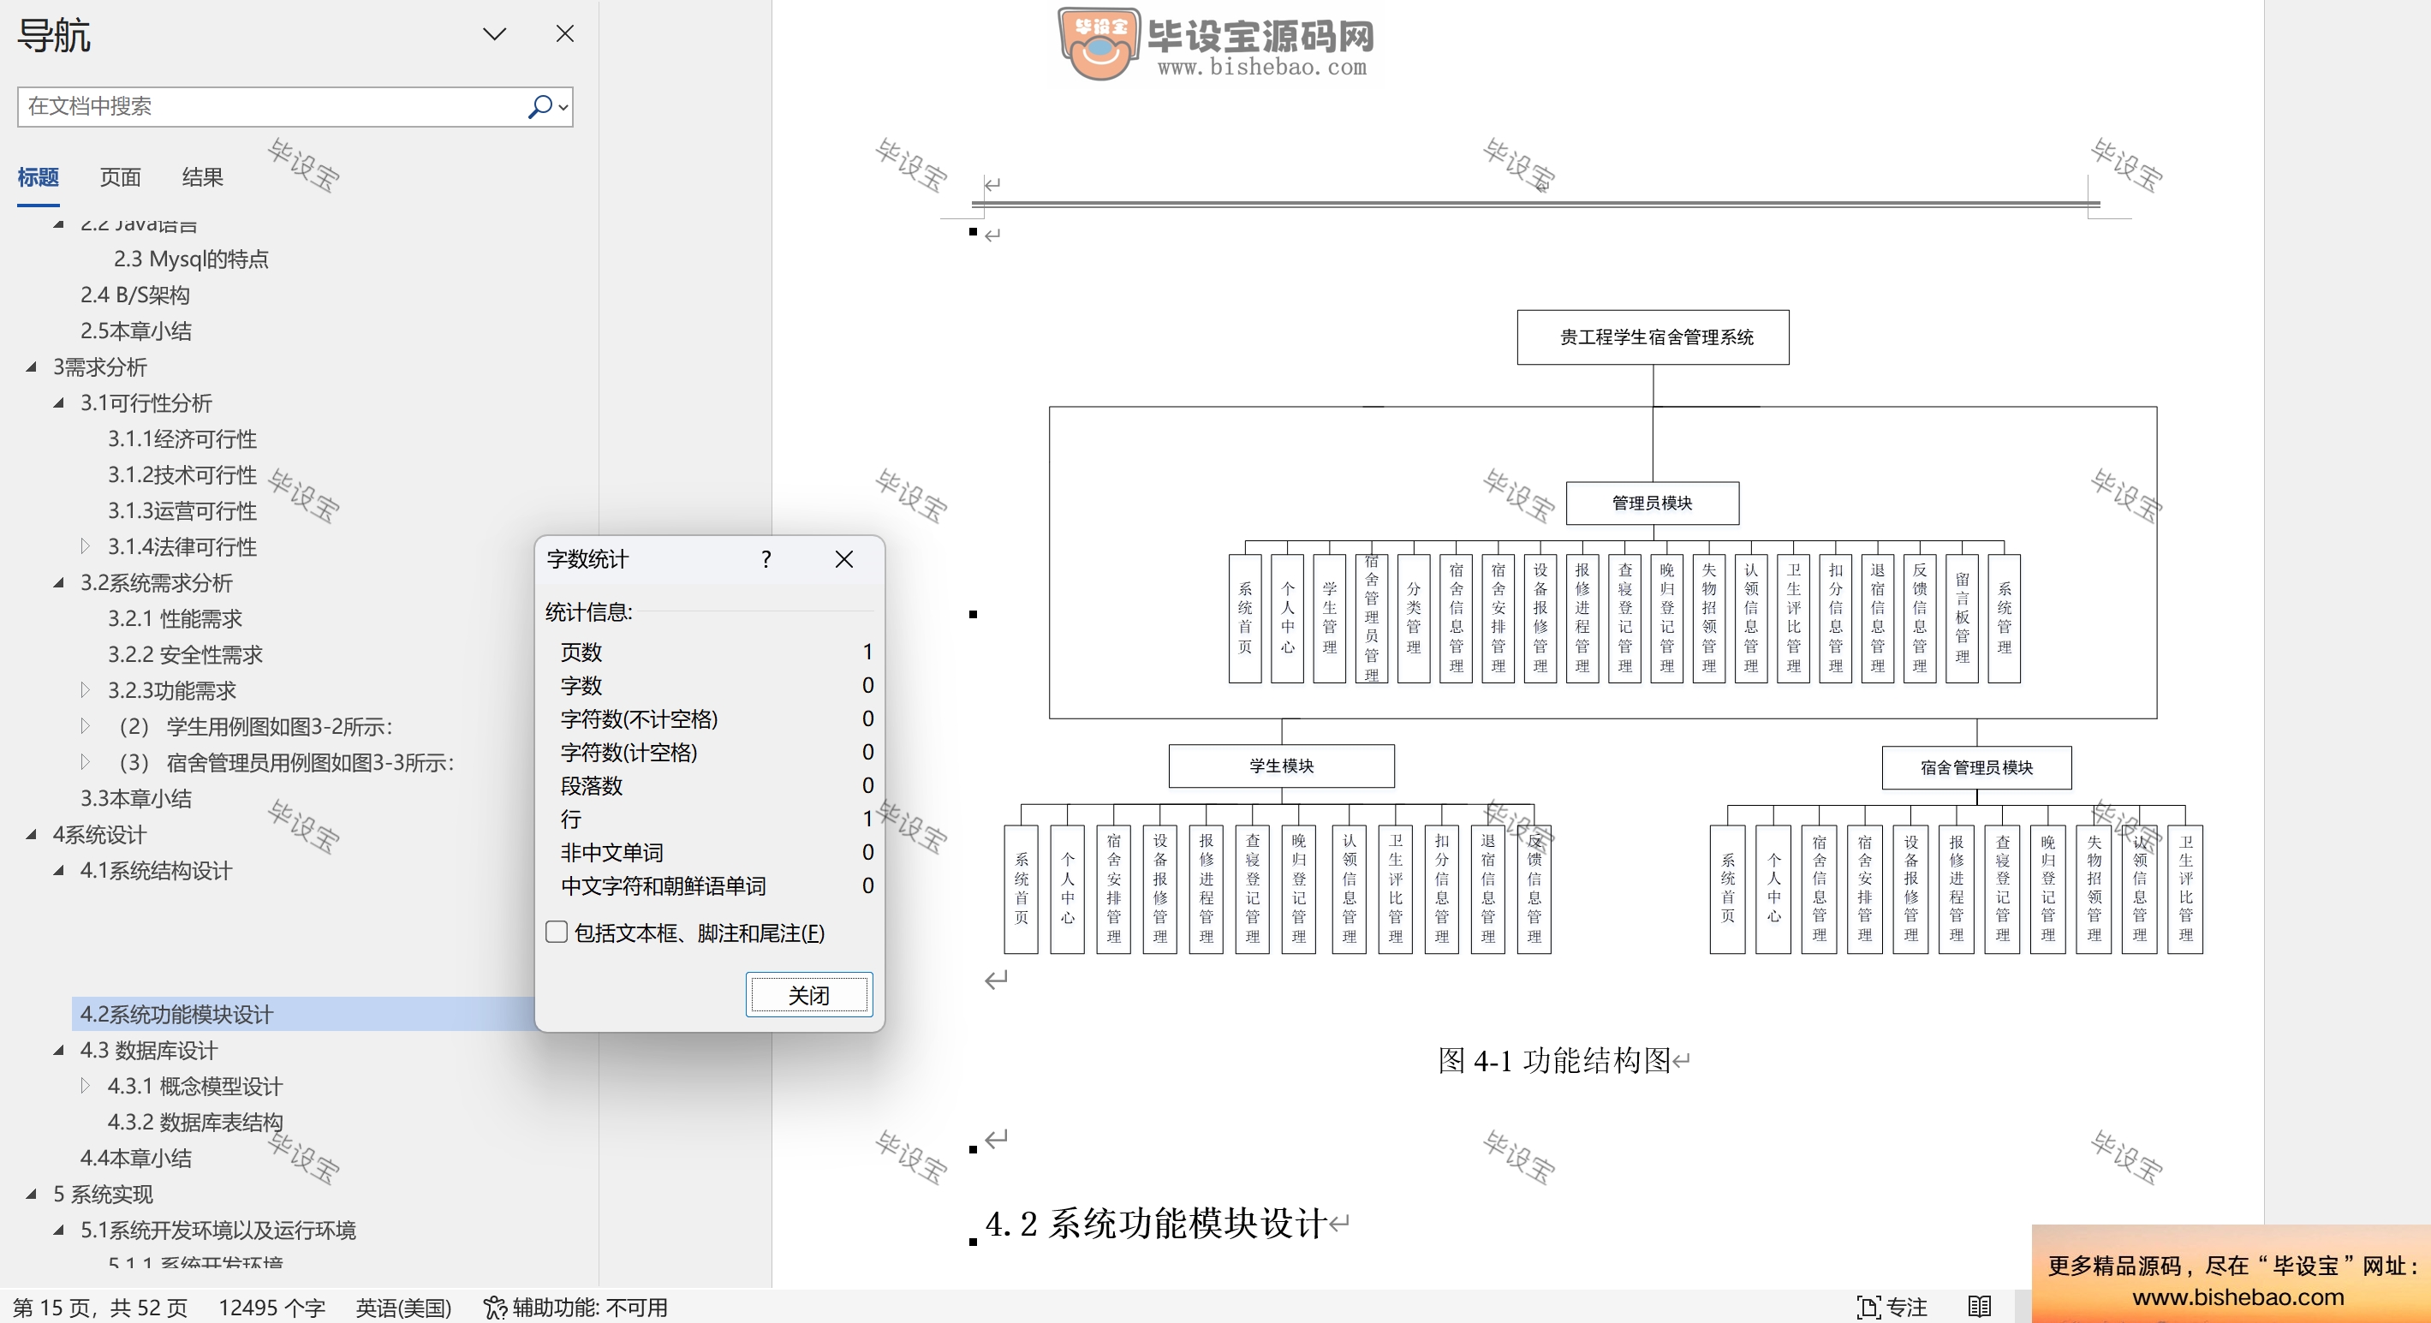
Task: Open navigation pane options chevron
Action: pos(492,33)
